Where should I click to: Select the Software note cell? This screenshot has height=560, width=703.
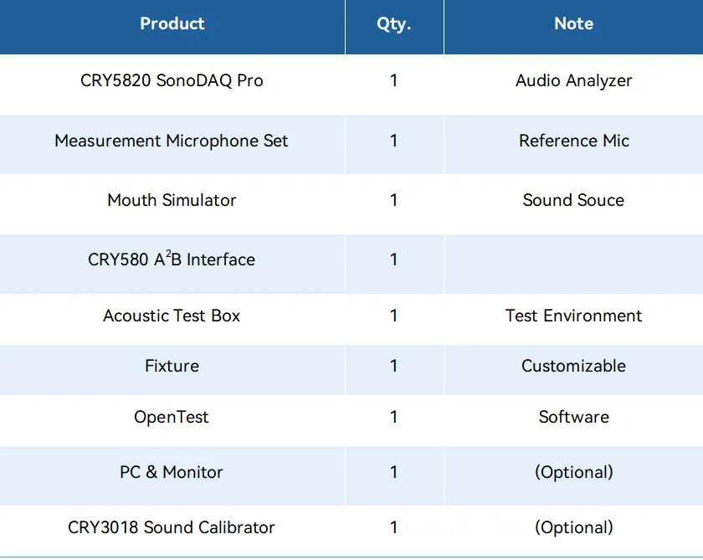[x=573, y=417]
